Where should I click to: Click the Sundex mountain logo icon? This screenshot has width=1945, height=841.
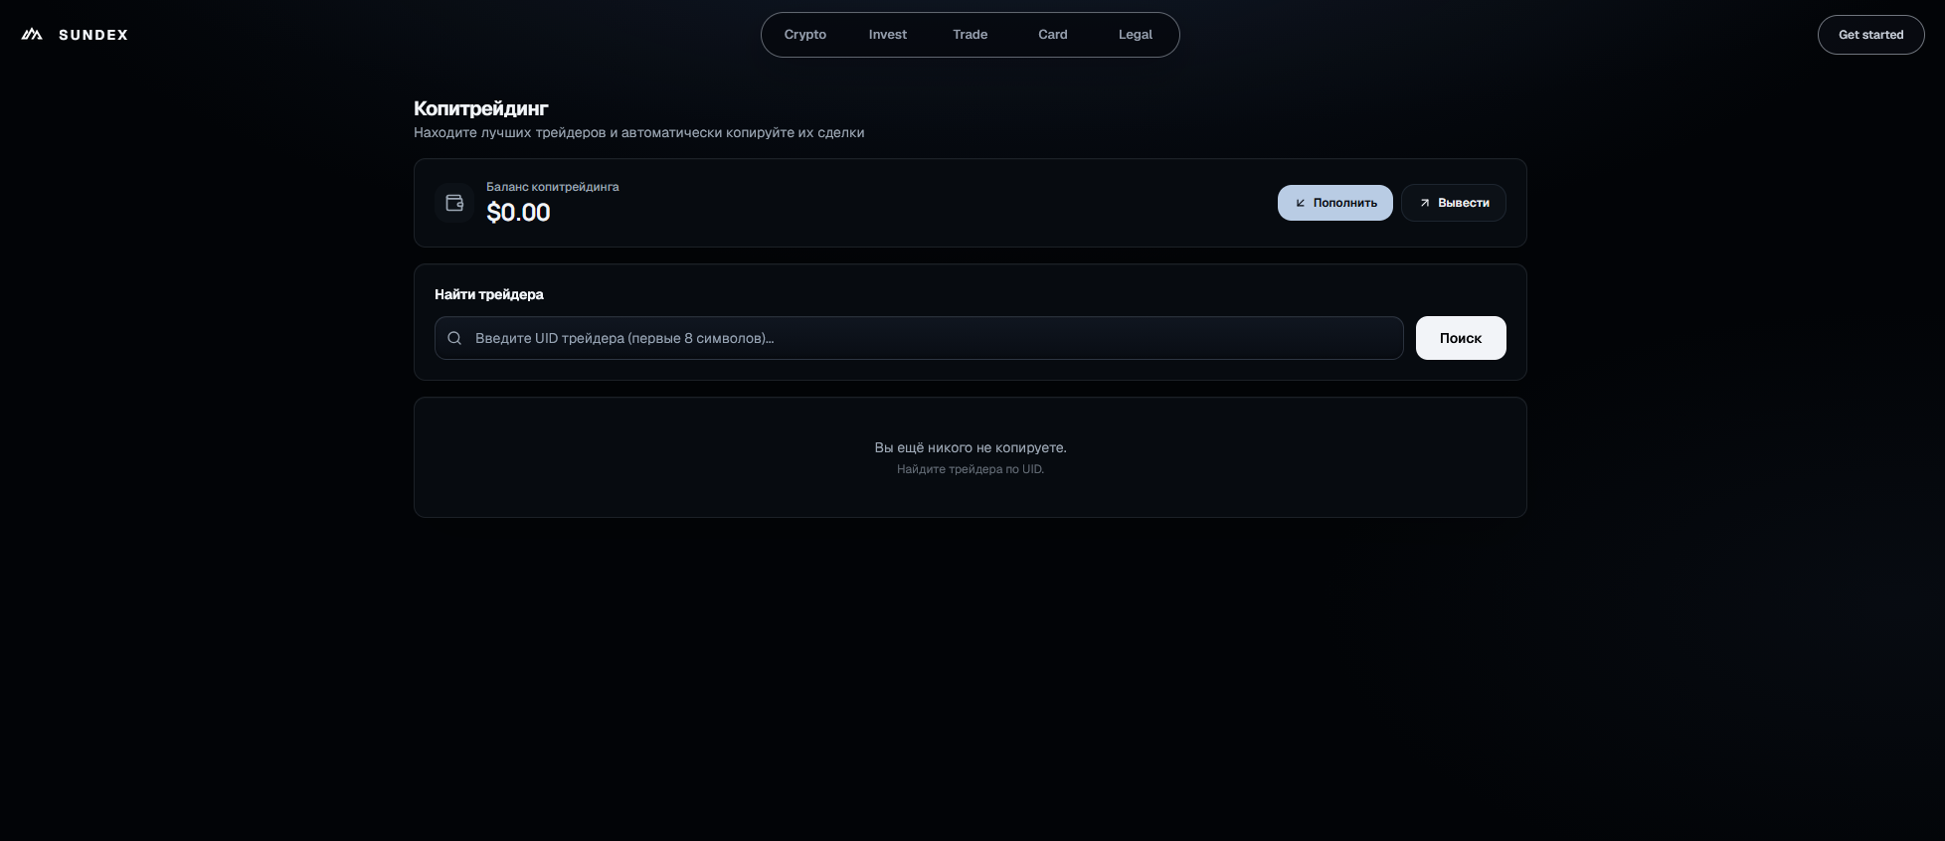pos(32,35)
